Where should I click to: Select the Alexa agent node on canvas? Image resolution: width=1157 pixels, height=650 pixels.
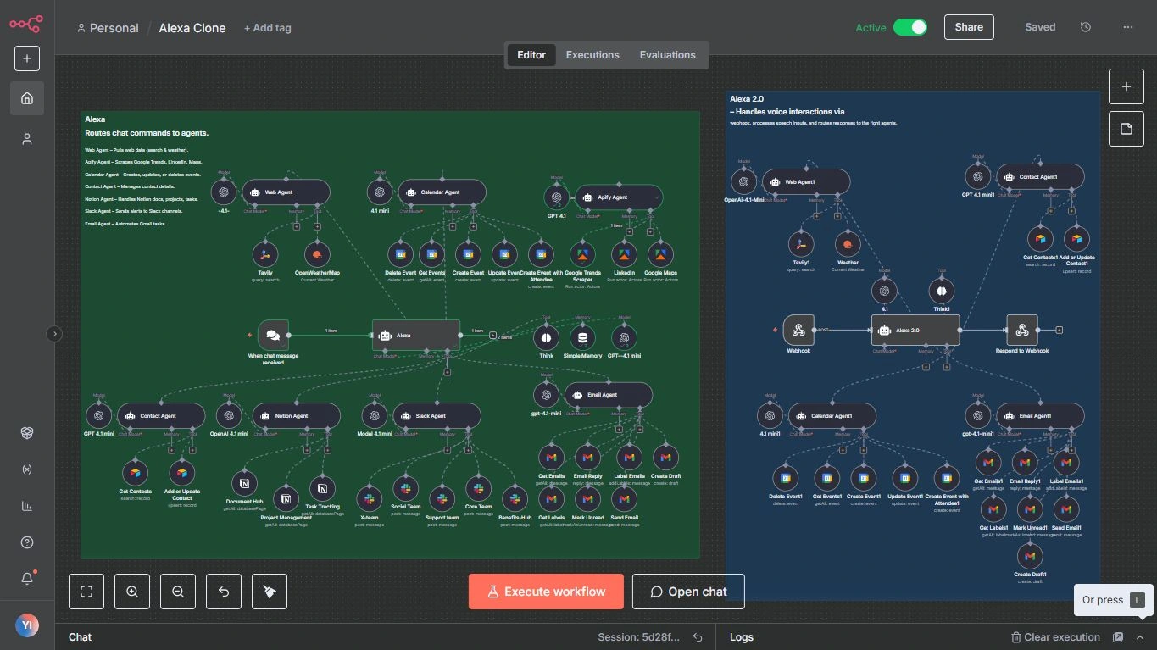pos(416,335)
